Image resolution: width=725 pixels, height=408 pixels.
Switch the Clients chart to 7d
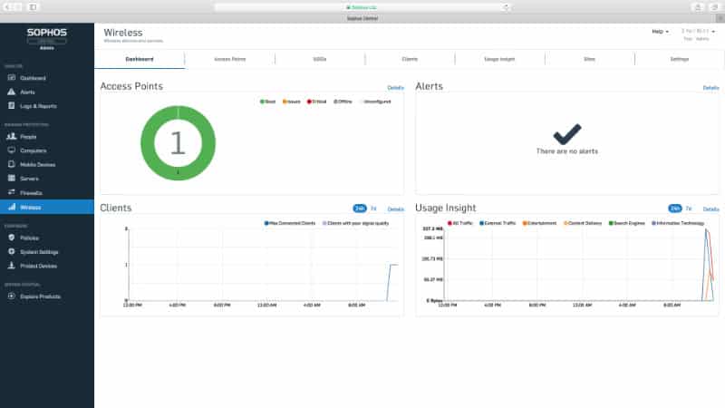click(373, 209)
